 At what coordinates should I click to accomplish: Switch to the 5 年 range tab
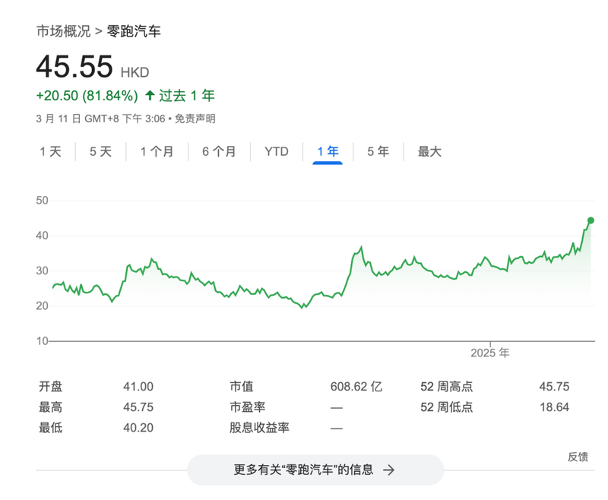(x=378, y=151)
